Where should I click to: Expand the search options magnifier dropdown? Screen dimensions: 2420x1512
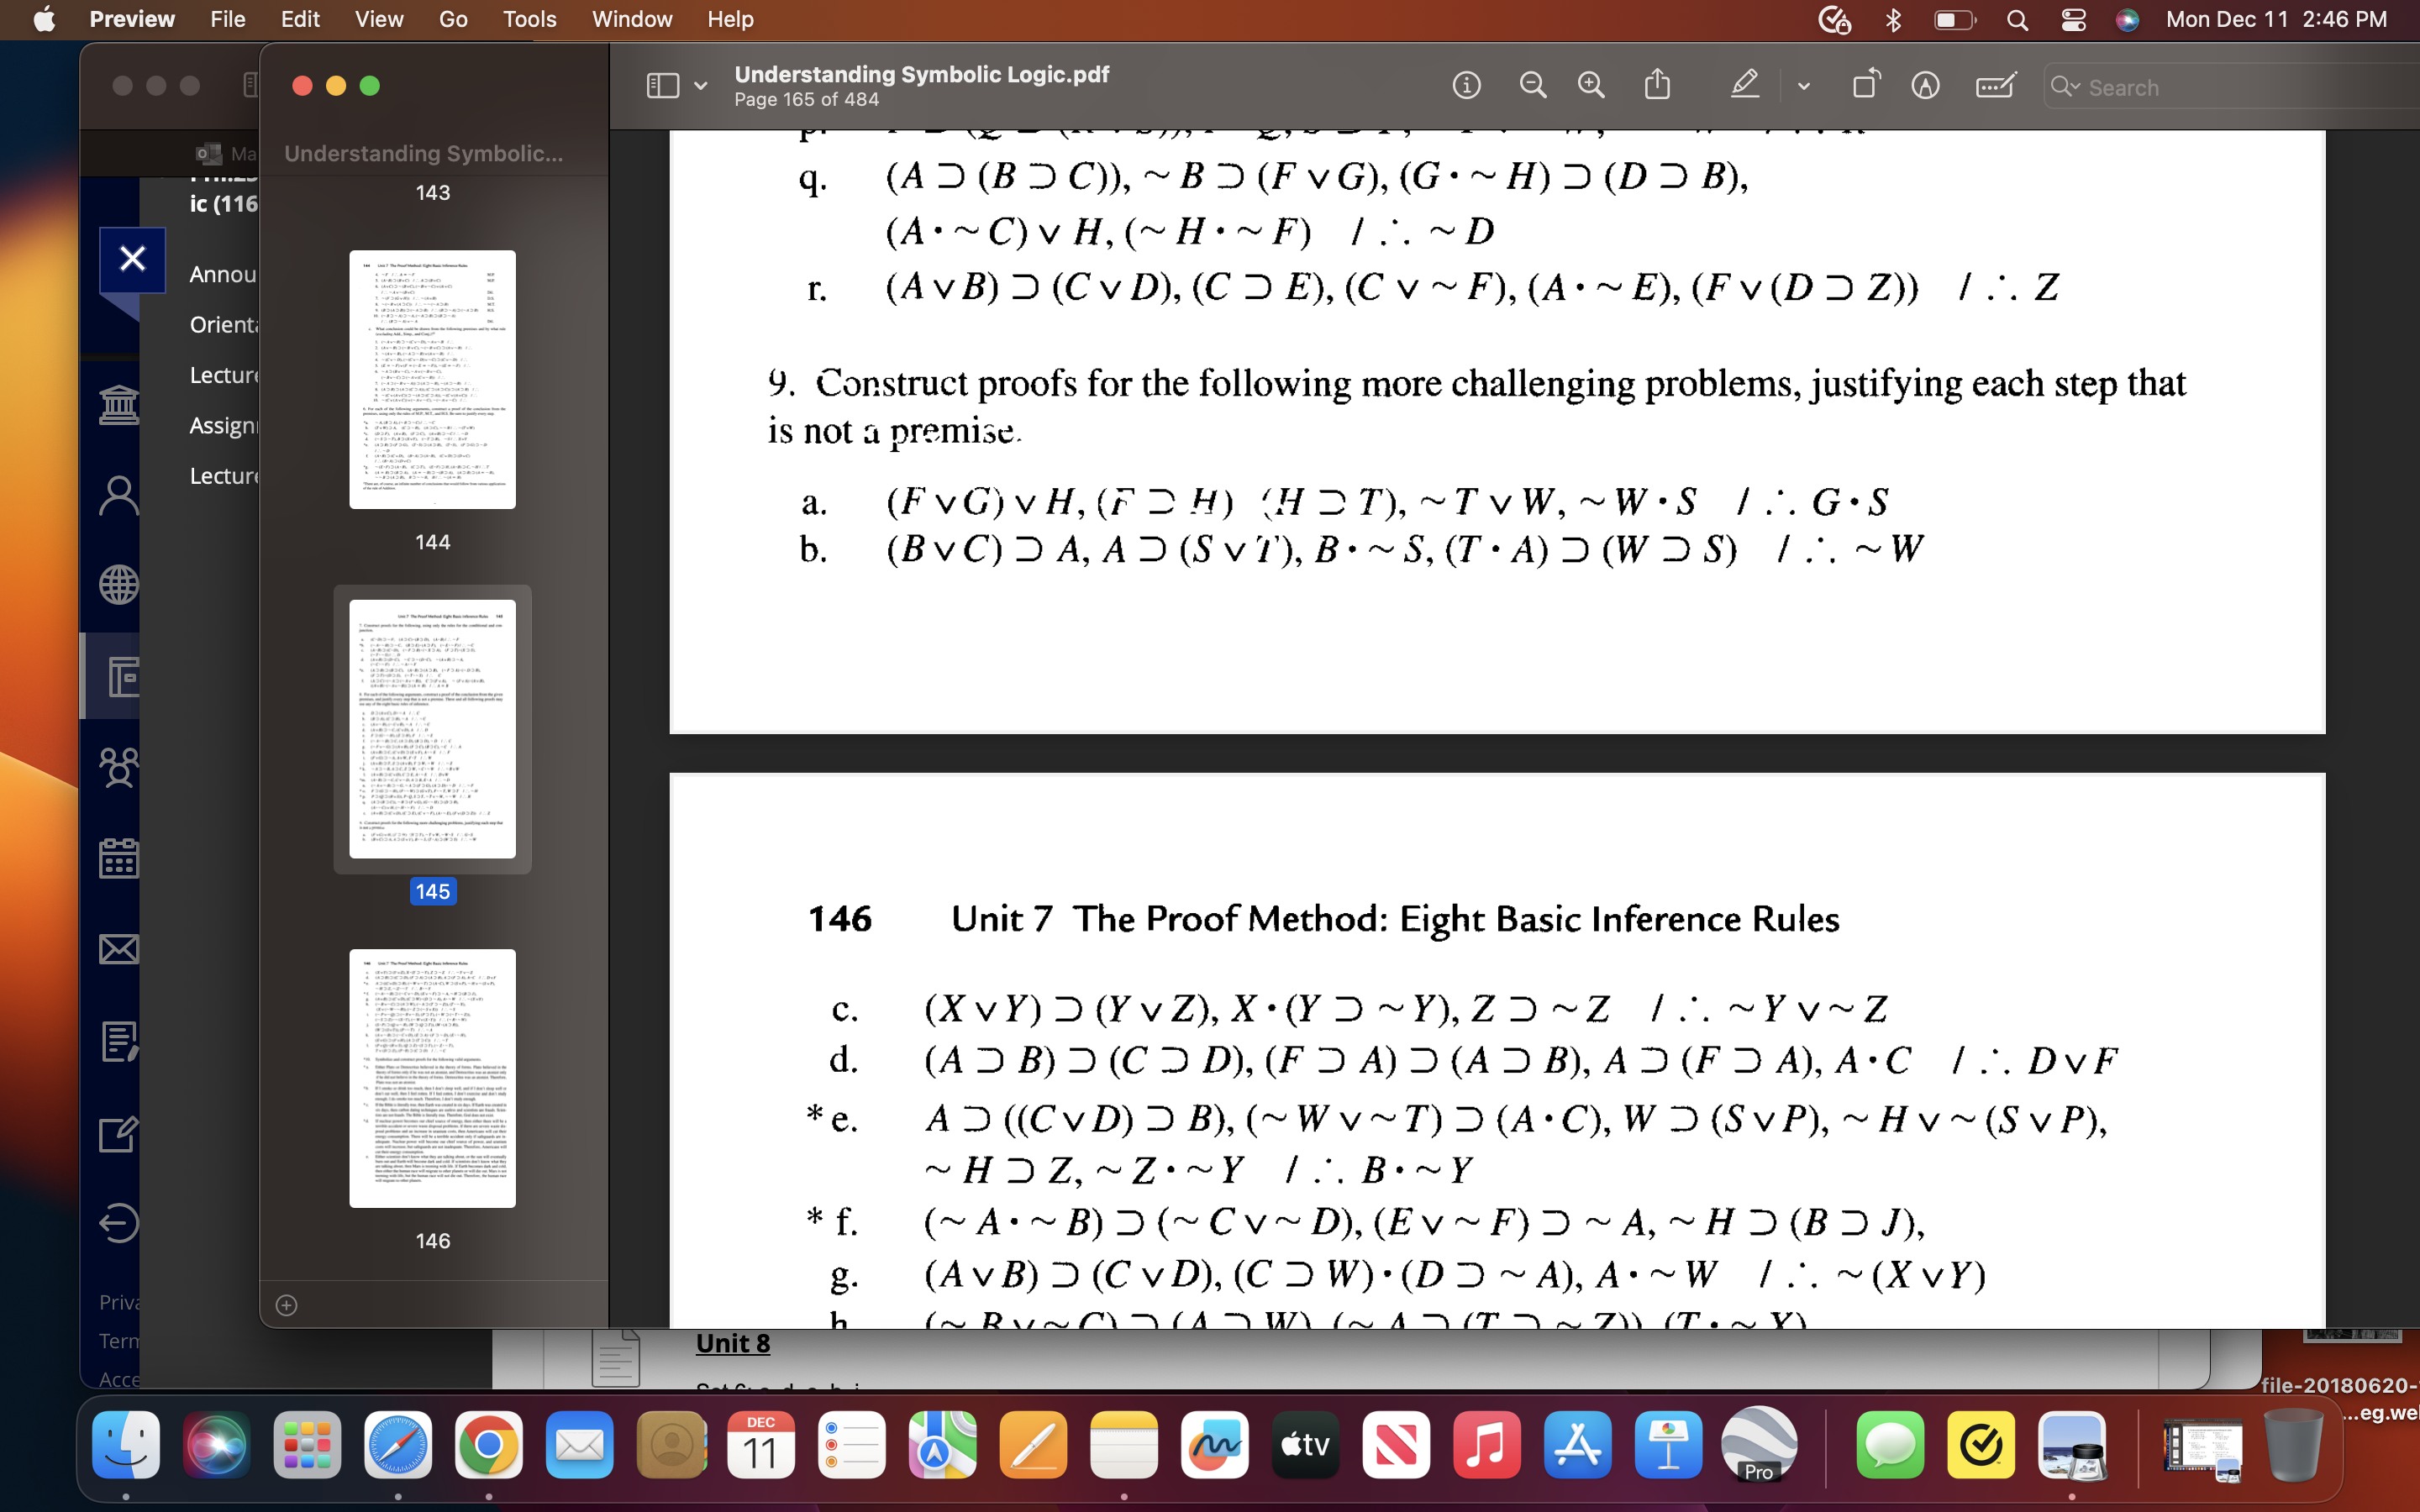coord(2065,87)
